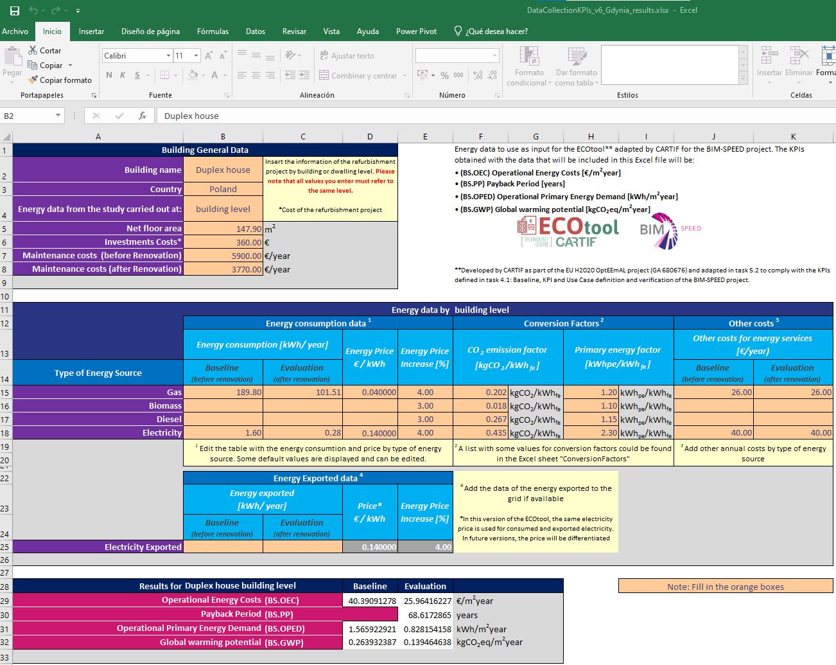
Task: Increase decimal places
Action: click(x=478, y=75)
